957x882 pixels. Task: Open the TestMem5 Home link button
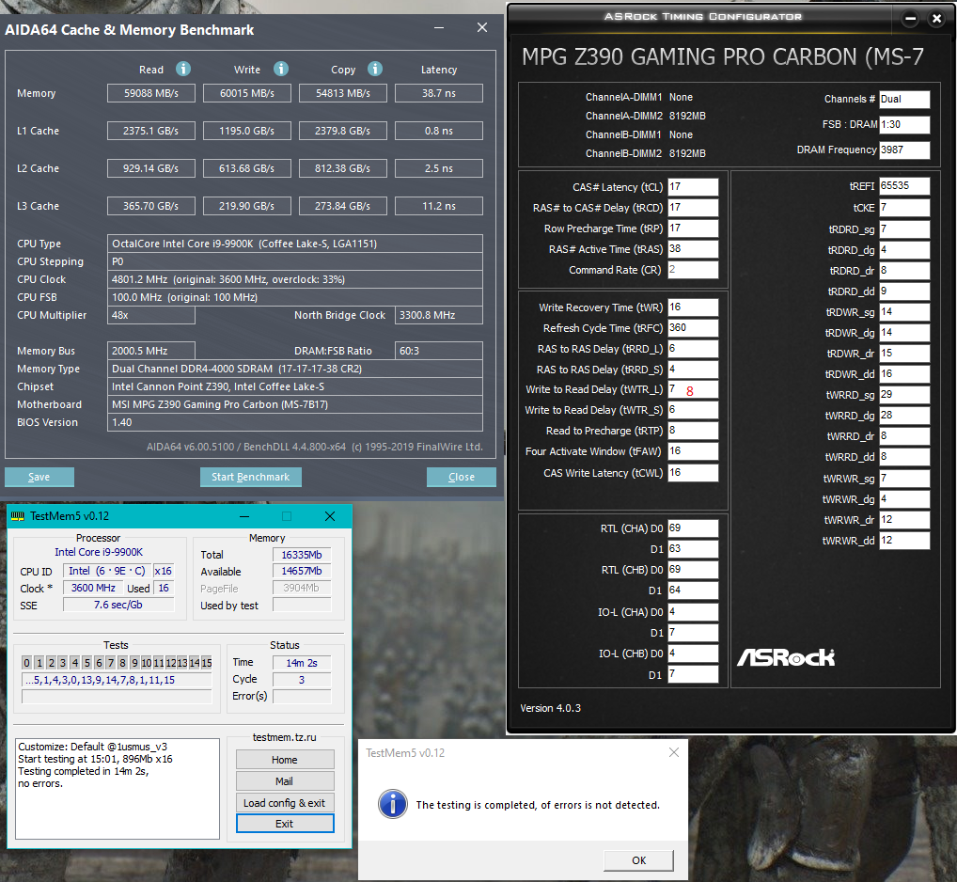pos(285,760)
